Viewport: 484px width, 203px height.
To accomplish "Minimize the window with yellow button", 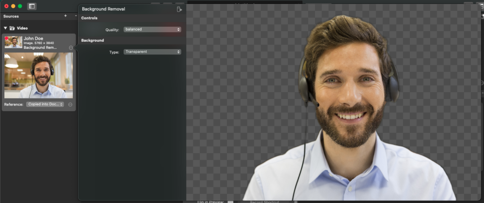I will 13,6.
